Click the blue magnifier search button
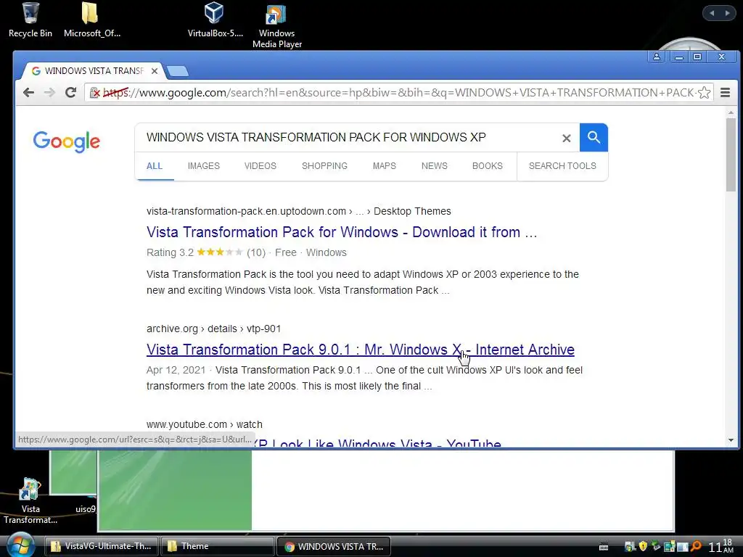Viewport: 743px width, 557px height. click(594, 137)
